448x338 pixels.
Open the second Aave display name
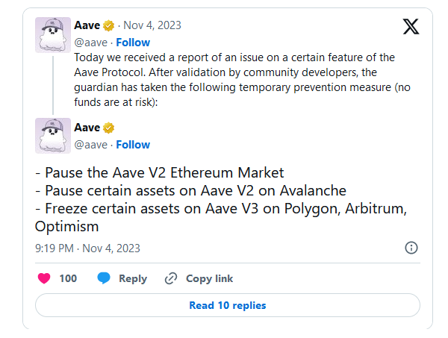[87, 128]
